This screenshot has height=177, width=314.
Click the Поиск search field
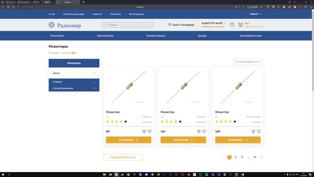[128, 25]
